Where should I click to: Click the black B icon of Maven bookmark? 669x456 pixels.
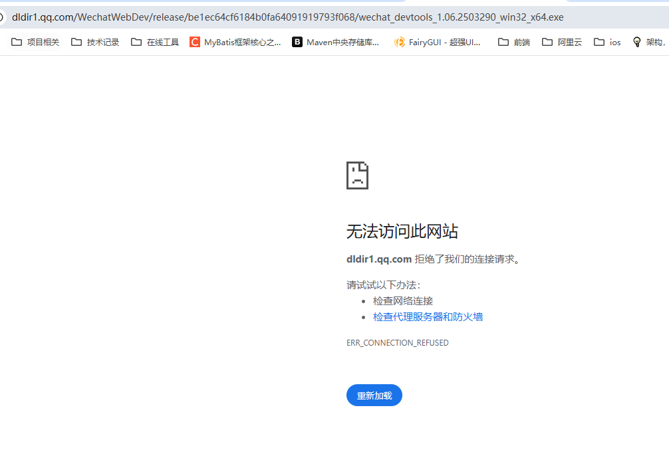tap(297, 42)
